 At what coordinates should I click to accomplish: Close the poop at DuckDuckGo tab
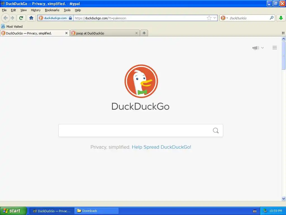click(136, 33)
